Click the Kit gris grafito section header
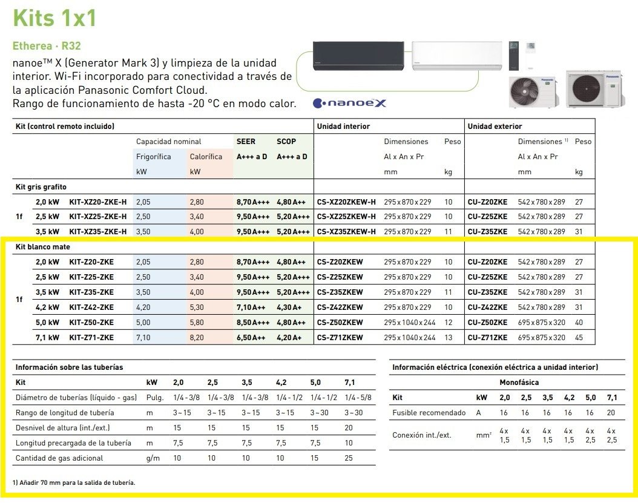 [41, 187]
